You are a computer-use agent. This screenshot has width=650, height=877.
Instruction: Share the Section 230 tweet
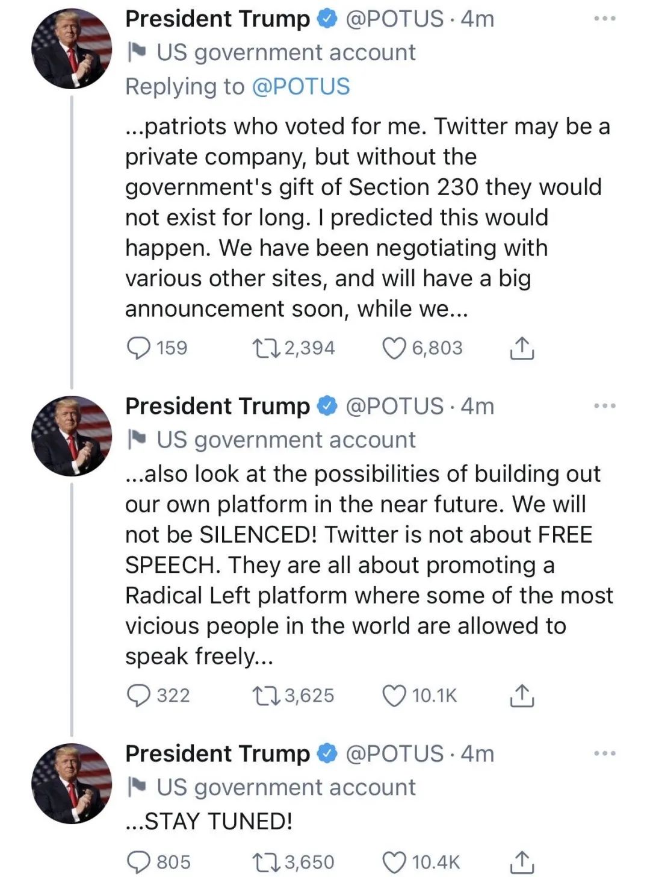pos(522,348)
